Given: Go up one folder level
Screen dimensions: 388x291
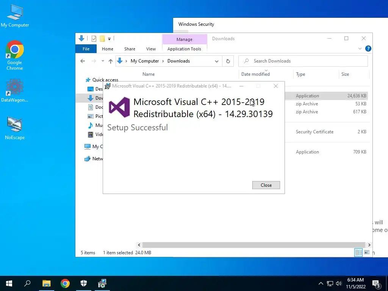Looking at the screenshot, I should pyautogui.click(x=111, y=61).
